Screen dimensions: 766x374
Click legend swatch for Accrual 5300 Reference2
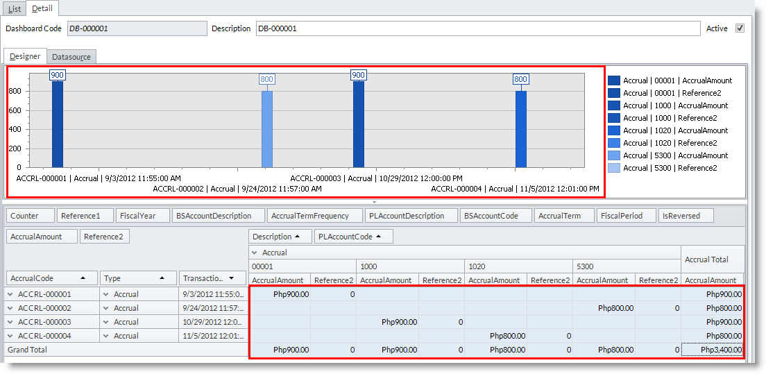pyautogui.click(x=614, y=168)
